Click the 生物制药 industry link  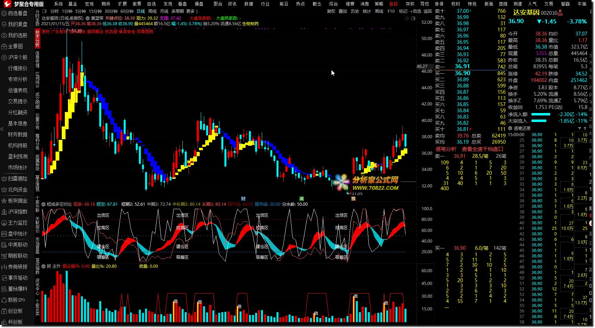click(x=250, y=24)
